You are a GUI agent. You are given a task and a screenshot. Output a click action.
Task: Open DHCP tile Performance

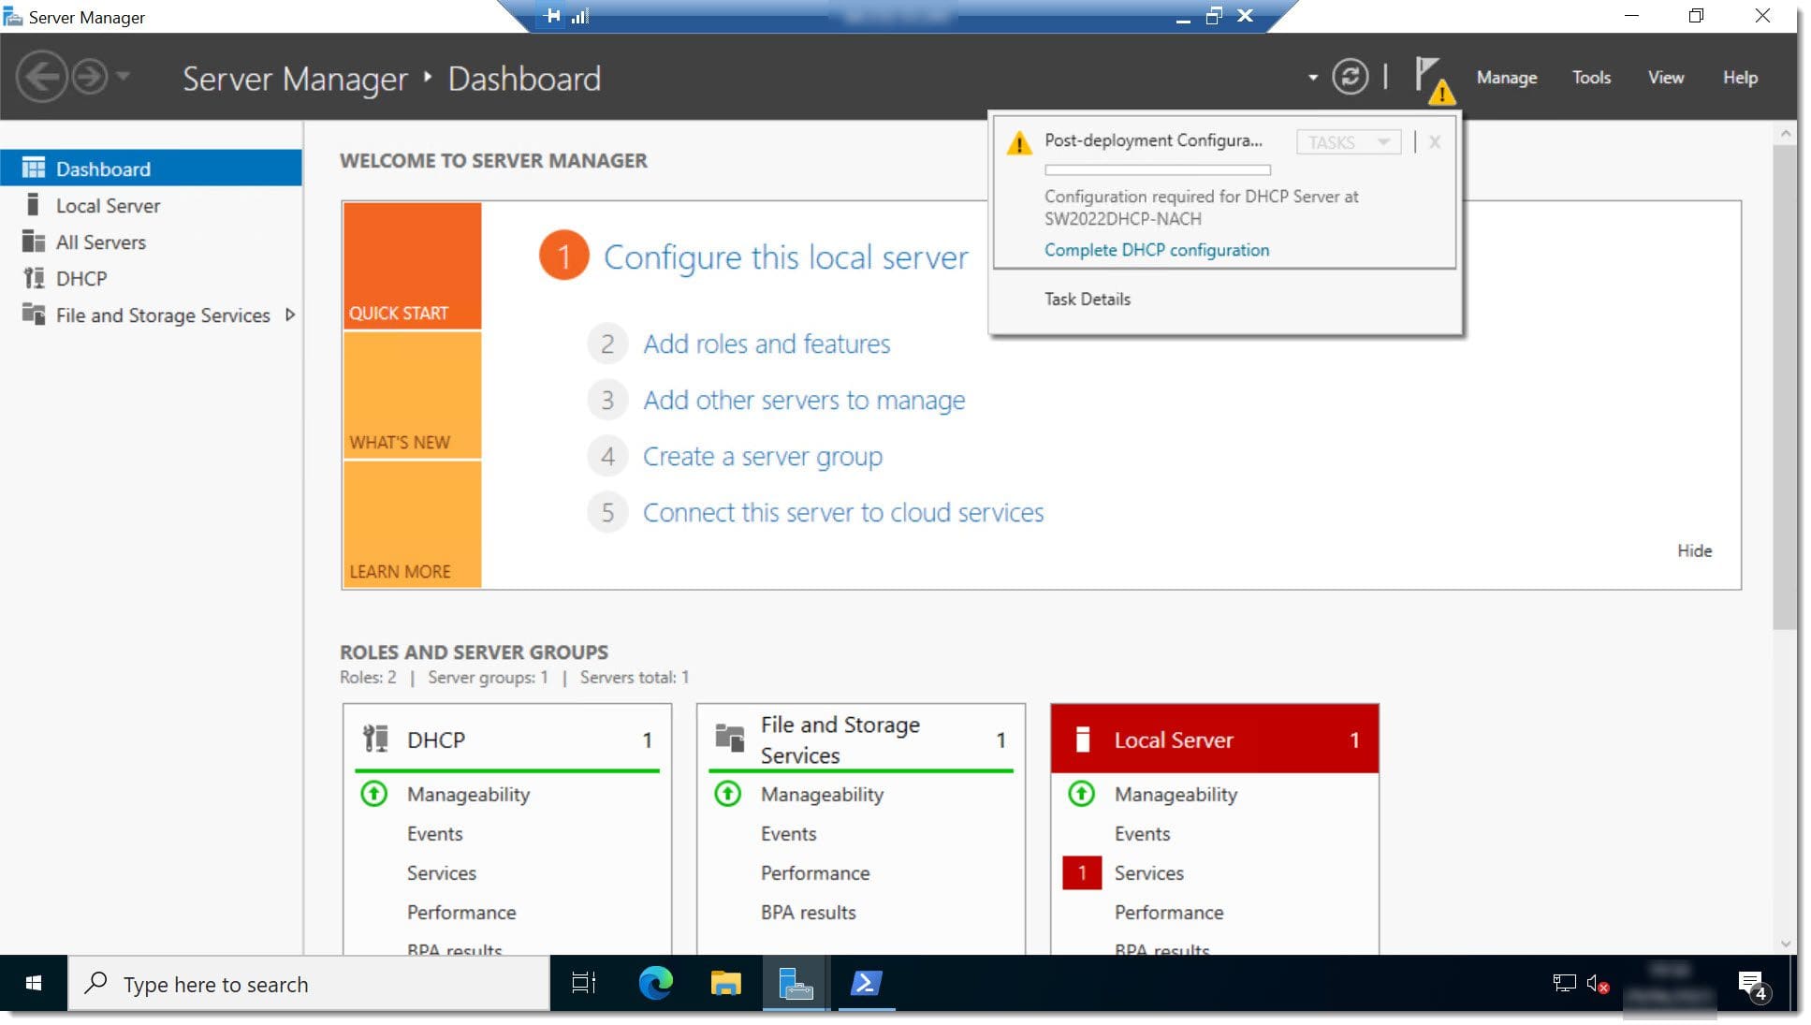click(460, 912)
